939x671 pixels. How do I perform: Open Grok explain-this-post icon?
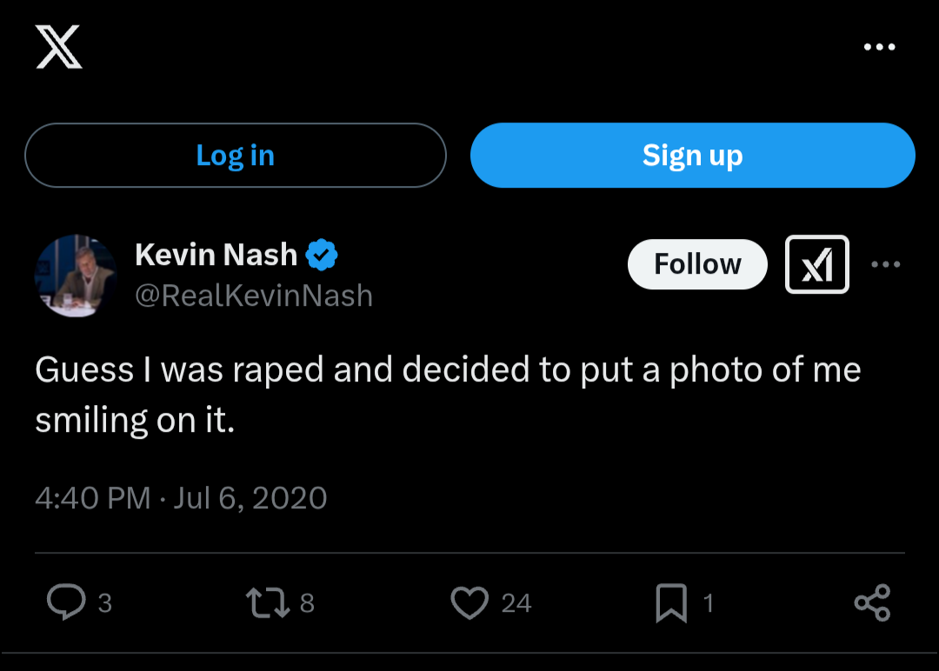point(816,264)
